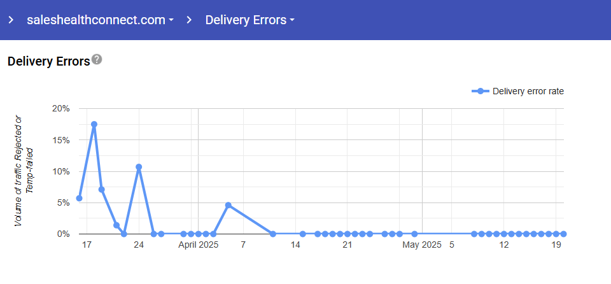Screen dimensions: 611x284
Task: Click the first breadcrumb chevron arrow
Action: (11, 20)
